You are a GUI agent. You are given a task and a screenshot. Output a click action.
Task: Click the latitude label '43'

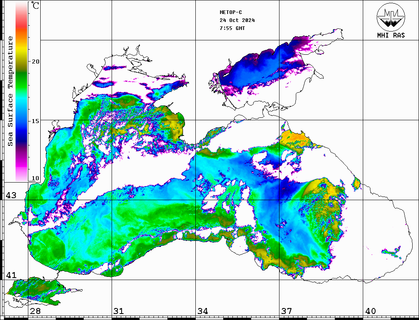coord(11,195)
